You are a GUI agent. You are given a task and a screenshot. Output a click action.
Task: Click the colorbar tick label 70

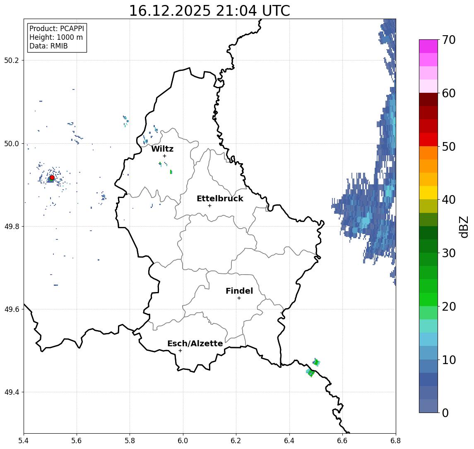click(449, 40)
